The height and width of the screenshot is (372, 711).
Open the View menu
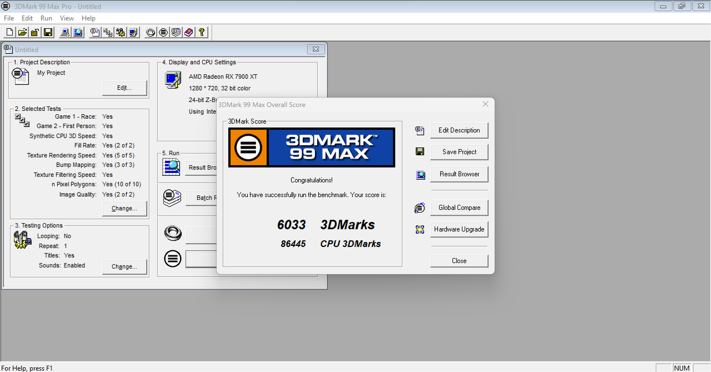[x=67, y=18]
